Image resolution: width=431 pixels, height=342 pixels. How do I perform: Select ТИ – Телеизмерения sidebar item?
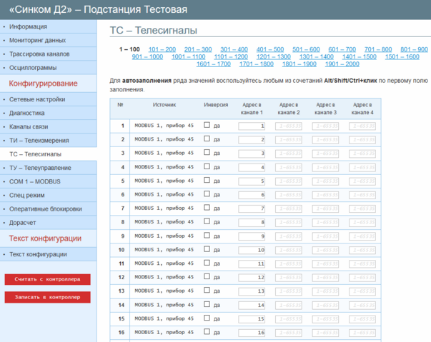point(39,140)
